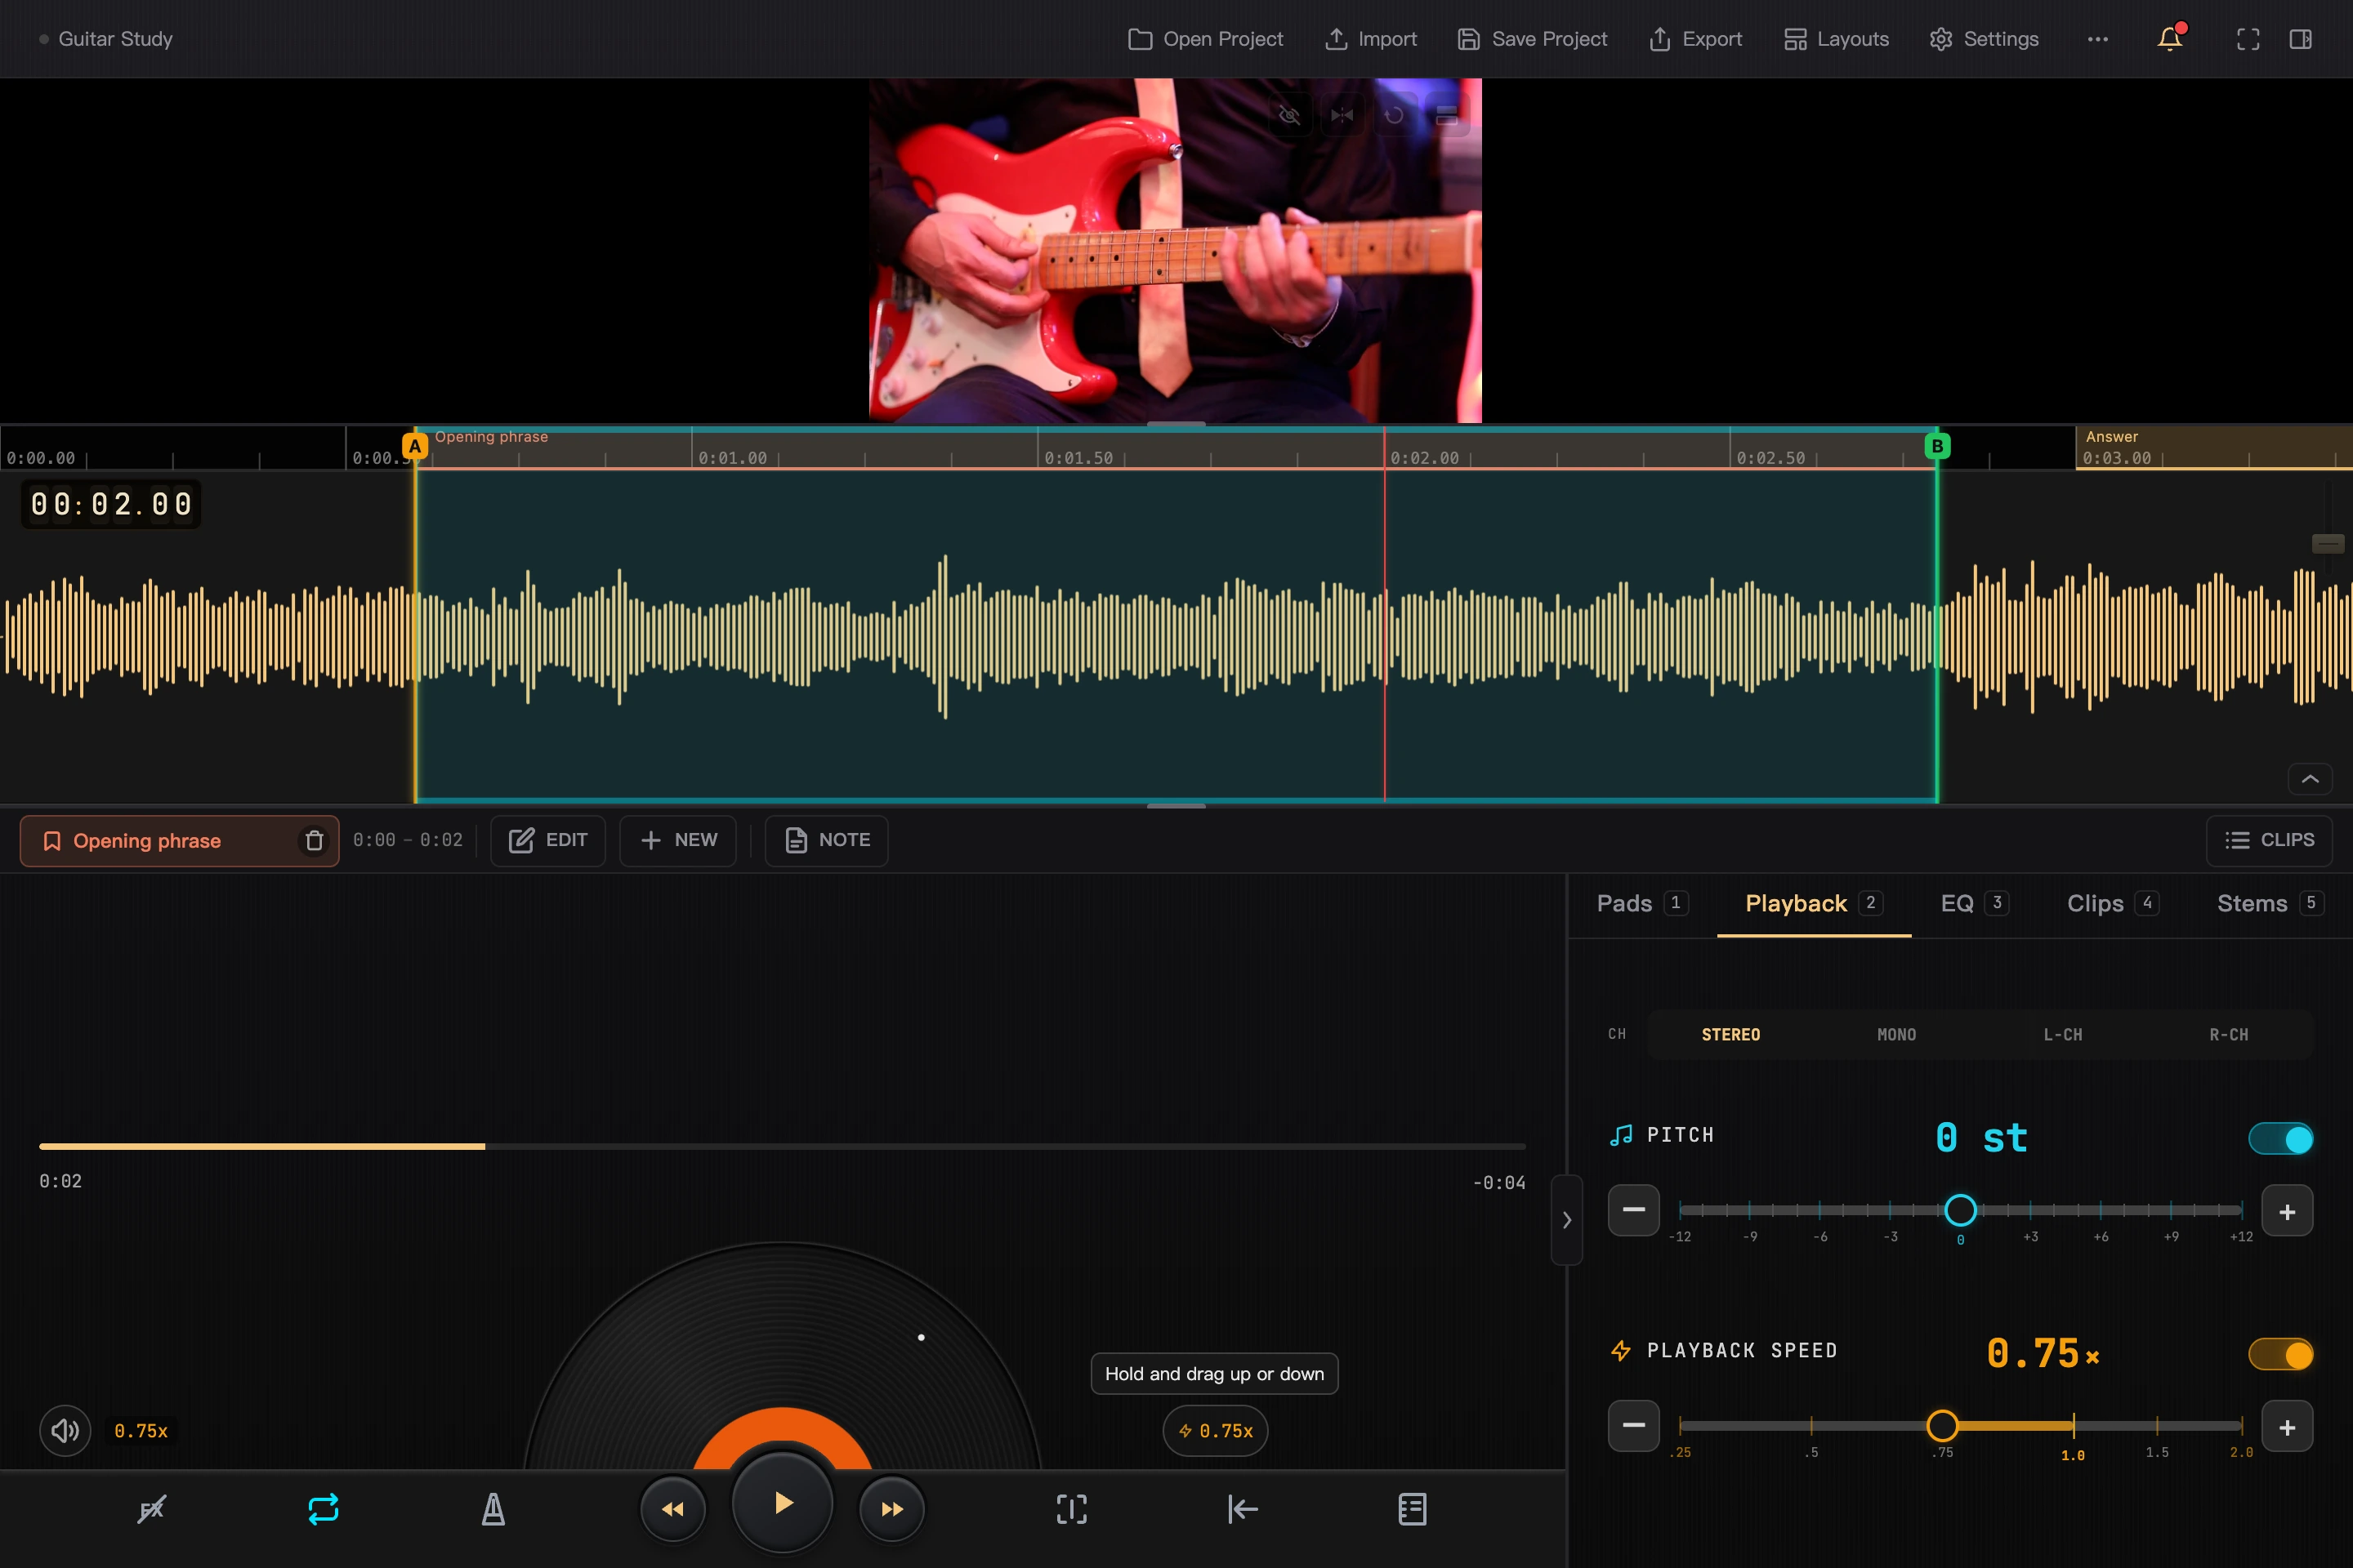Image resolution: width=2353 pixels, height=1568 pixels.
Task: Click the guitar video thumbnail
Action: (1176, 250)
